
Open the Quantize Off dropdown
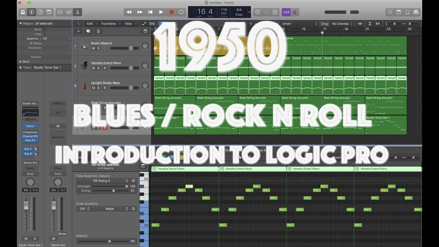(x=57, y=39)
